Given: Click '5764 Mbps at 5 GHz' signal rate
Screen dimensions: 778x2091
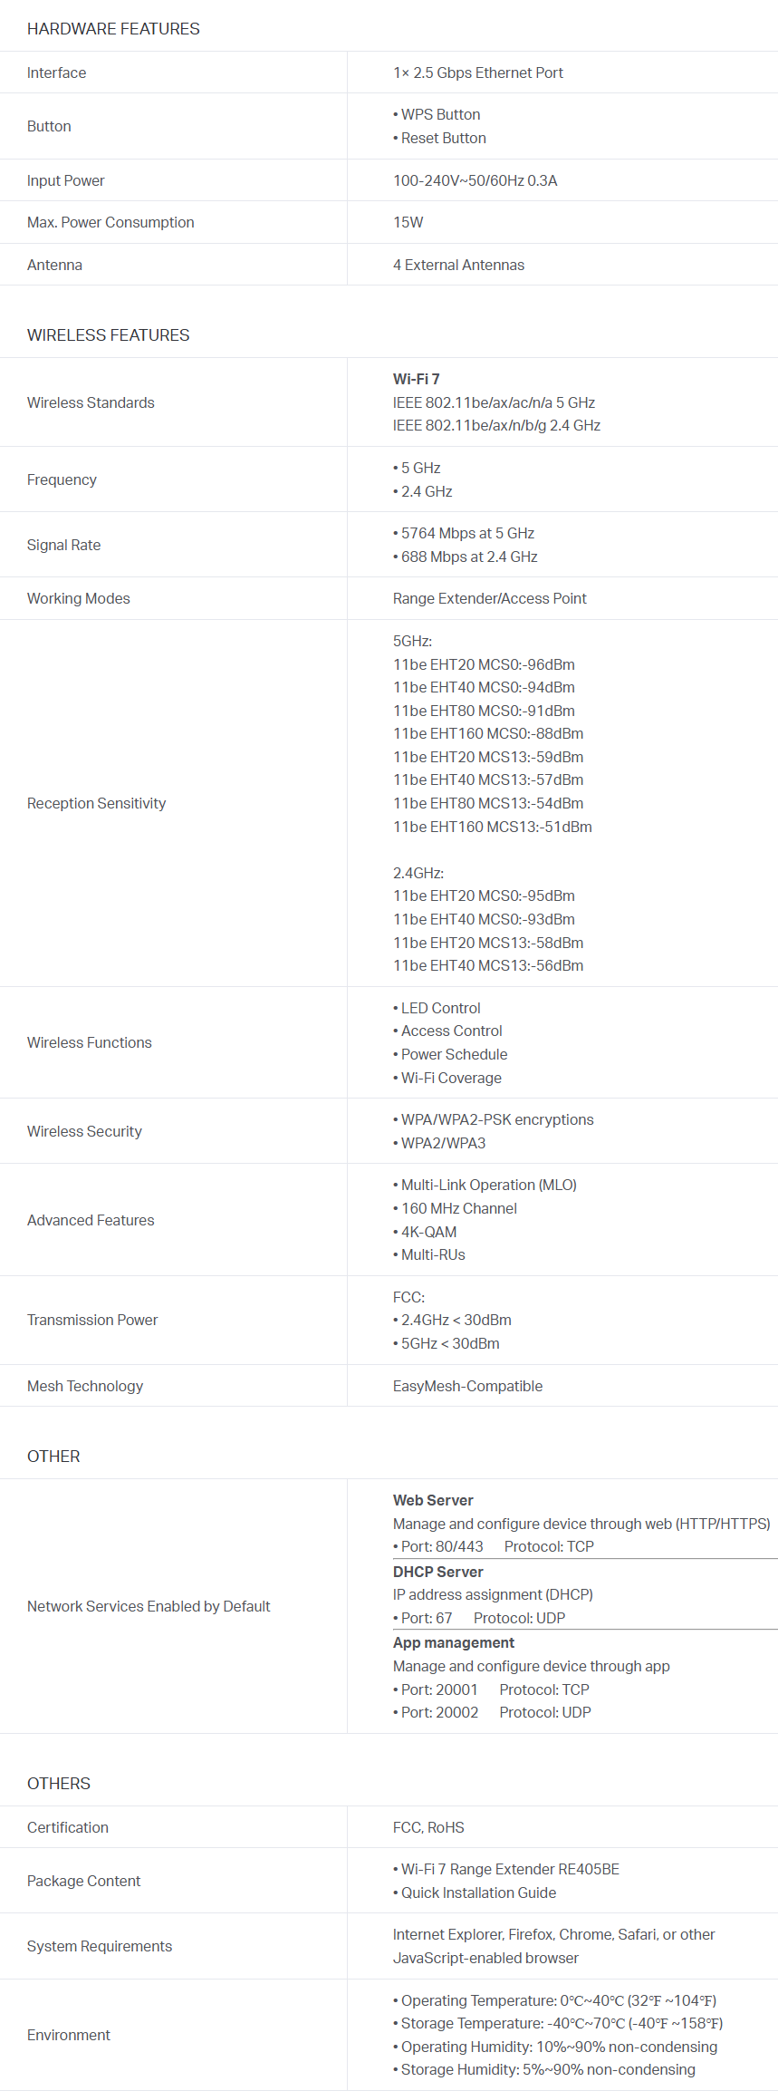Looking at the screenshot, I should [x=467, y=533].
